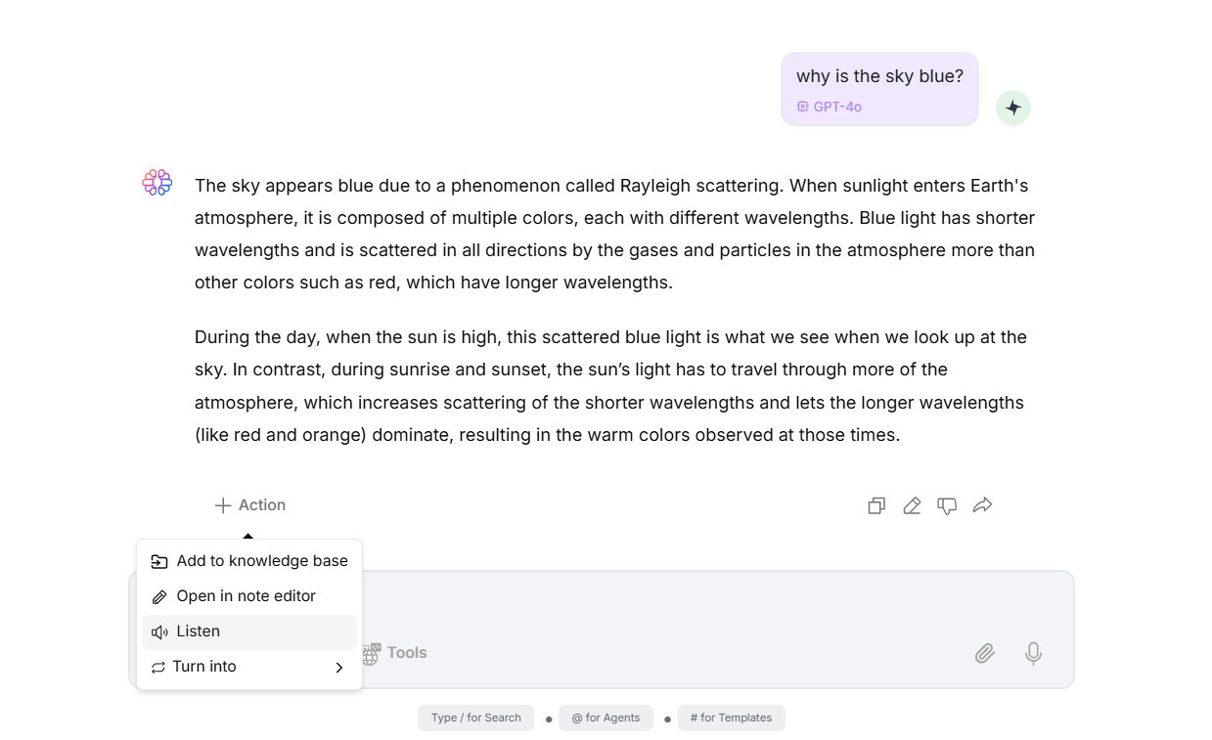Click the @ for Agents chip
Viewport: 1212px width, 740px height.
coord(606,718)
